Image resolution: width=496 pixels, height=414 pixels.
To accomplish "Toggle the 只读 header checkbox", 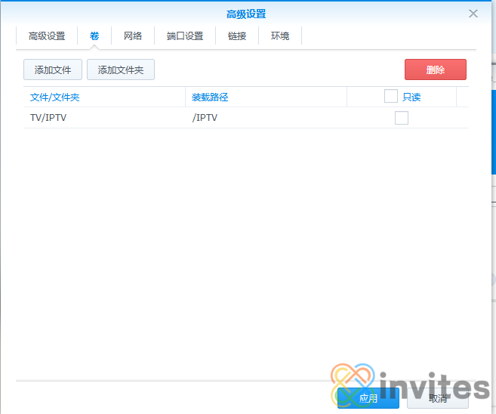I will click(x=390, y=96).
